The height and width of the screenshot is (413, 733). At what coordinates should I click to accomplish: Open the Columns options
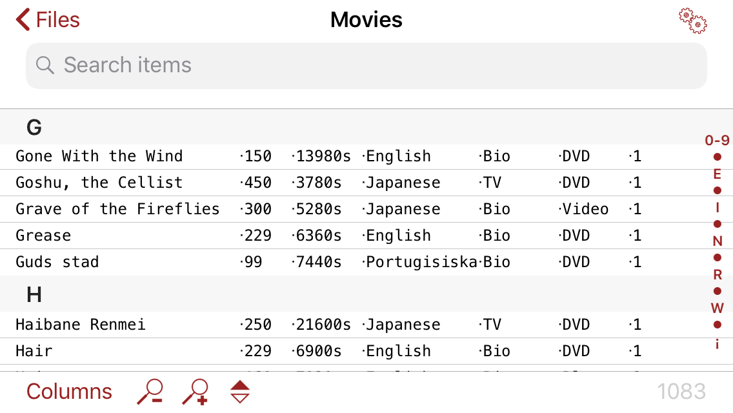pyautogui.click(x=69, y=392)
